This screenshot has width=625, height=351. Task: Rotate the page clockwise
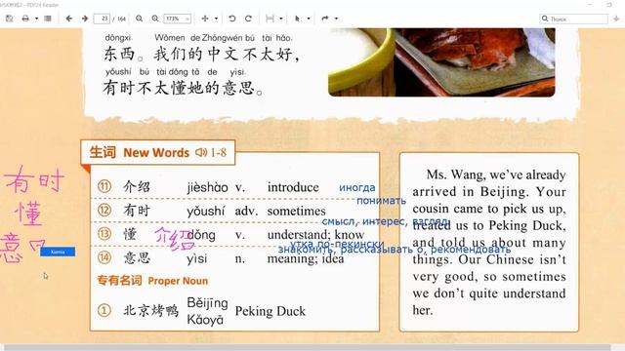click(x=248, y=19)
